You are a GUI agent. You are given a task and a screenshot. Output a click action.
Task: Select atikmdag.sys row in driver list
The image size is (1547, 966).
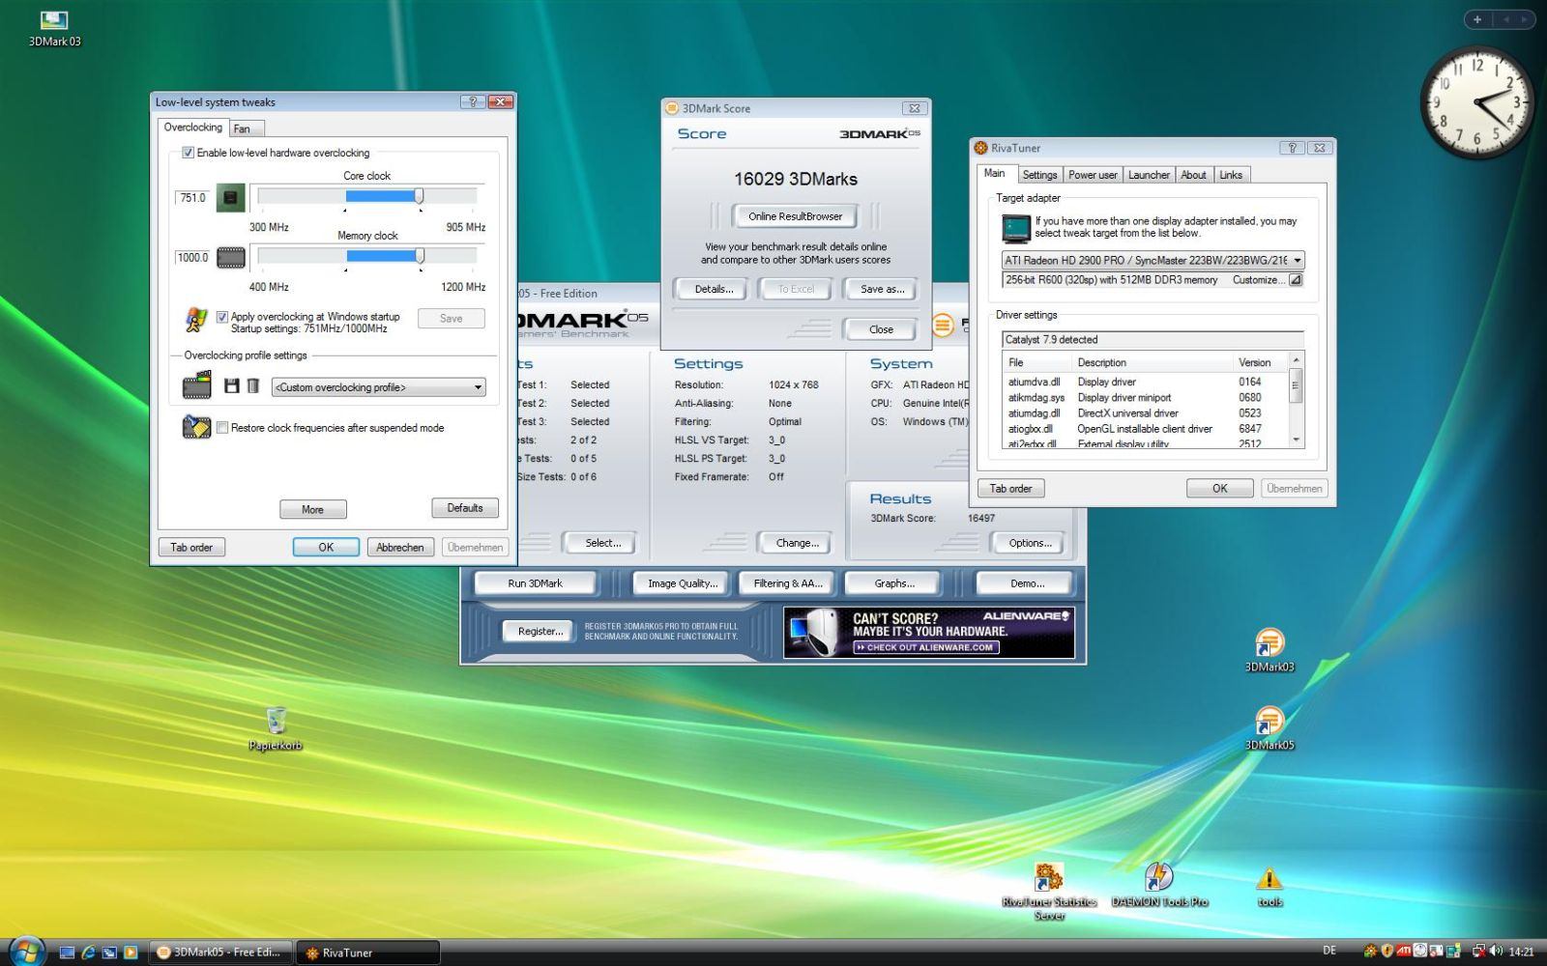(1146, 397)
